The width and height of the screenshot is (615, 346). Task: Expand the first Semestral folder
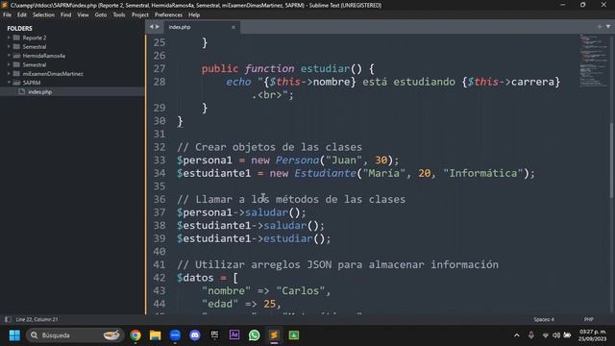tap(9, 47)
